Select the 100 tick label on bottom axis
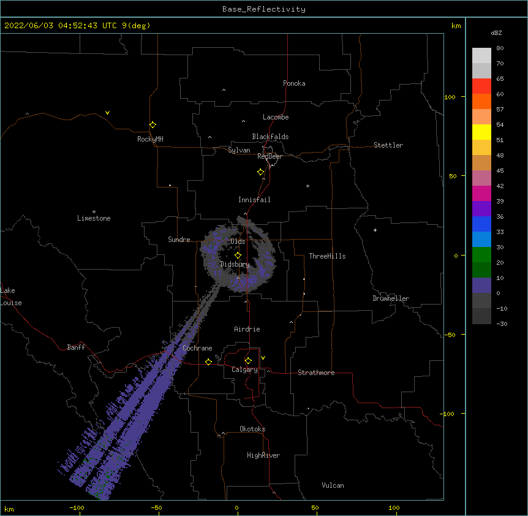 pos(394,507)
